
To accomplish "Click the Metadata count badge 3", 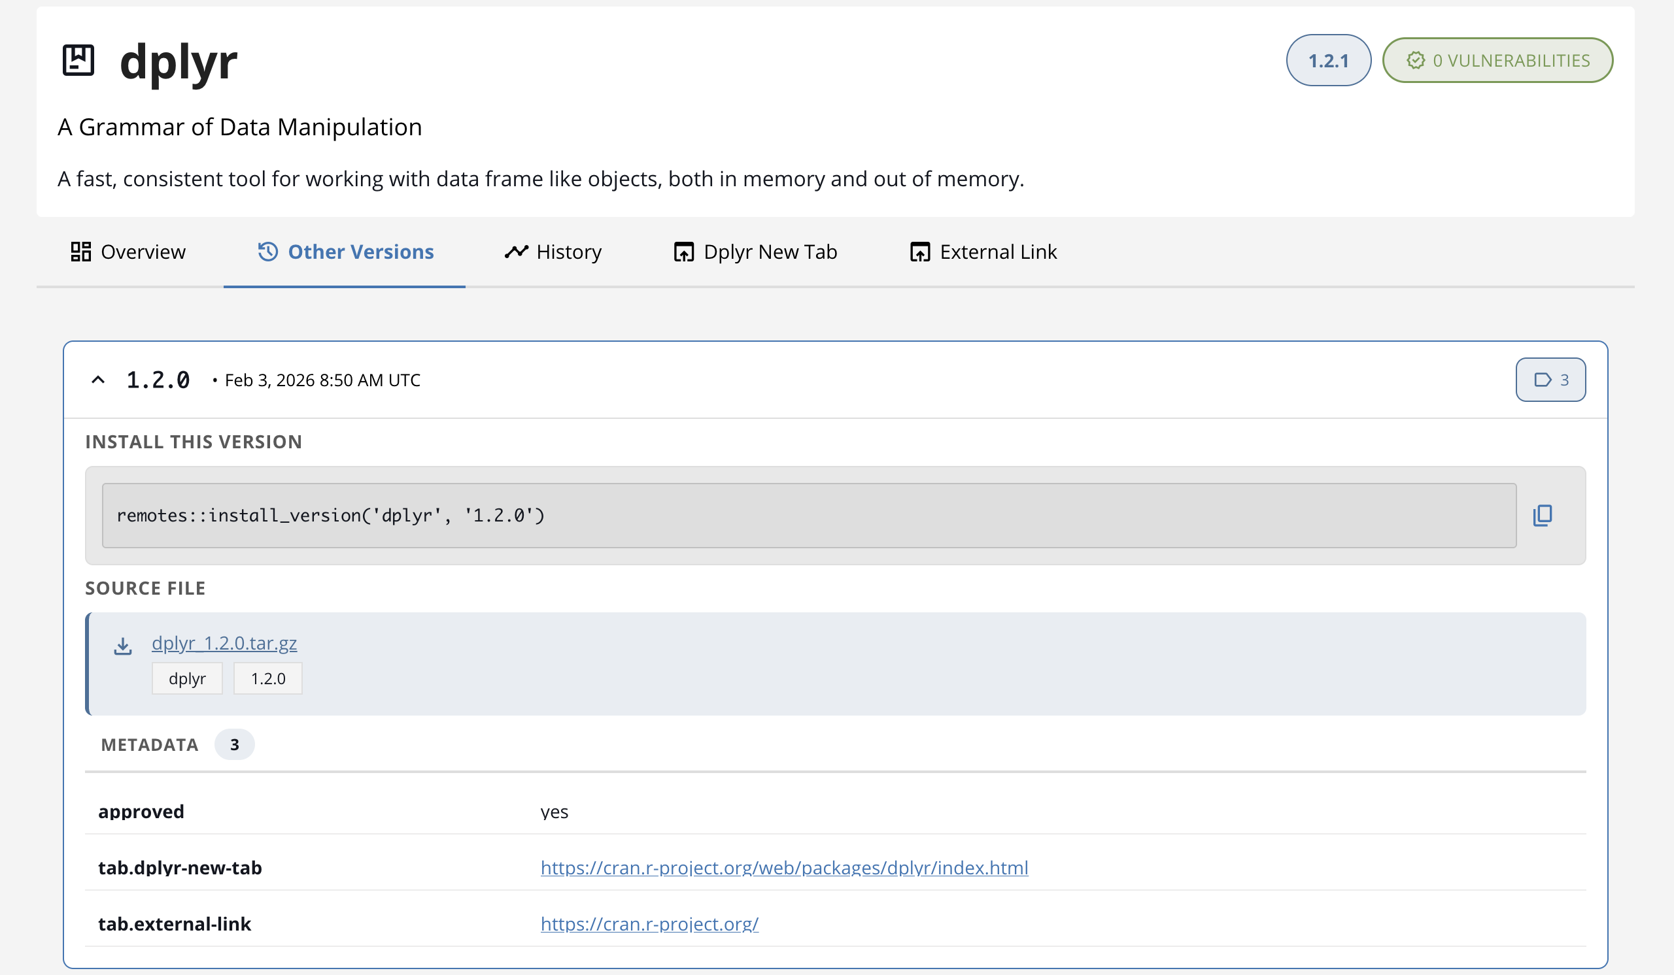I will 235,745.
